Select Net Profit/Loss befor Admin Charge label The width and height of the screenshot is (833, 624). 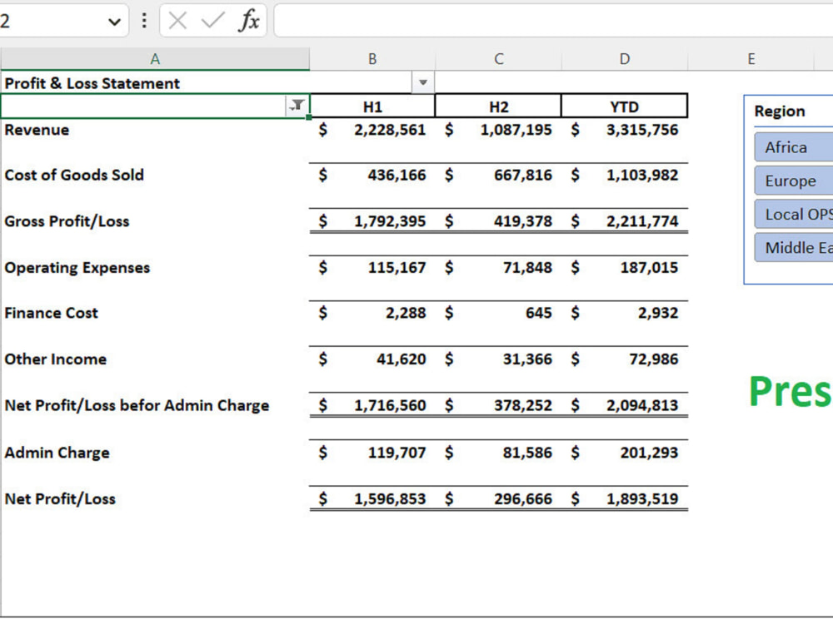click(137, 406)
